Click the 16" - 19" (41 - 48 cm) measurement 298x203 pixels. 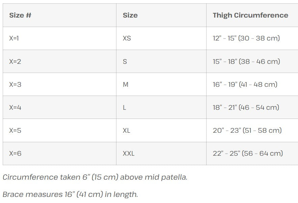tap(245, 84)
